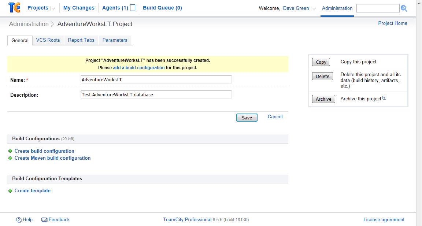Expand the Dave Green user dropdown arrow
Viewport: 422px width, 226px height.
[x=314, y=9]
